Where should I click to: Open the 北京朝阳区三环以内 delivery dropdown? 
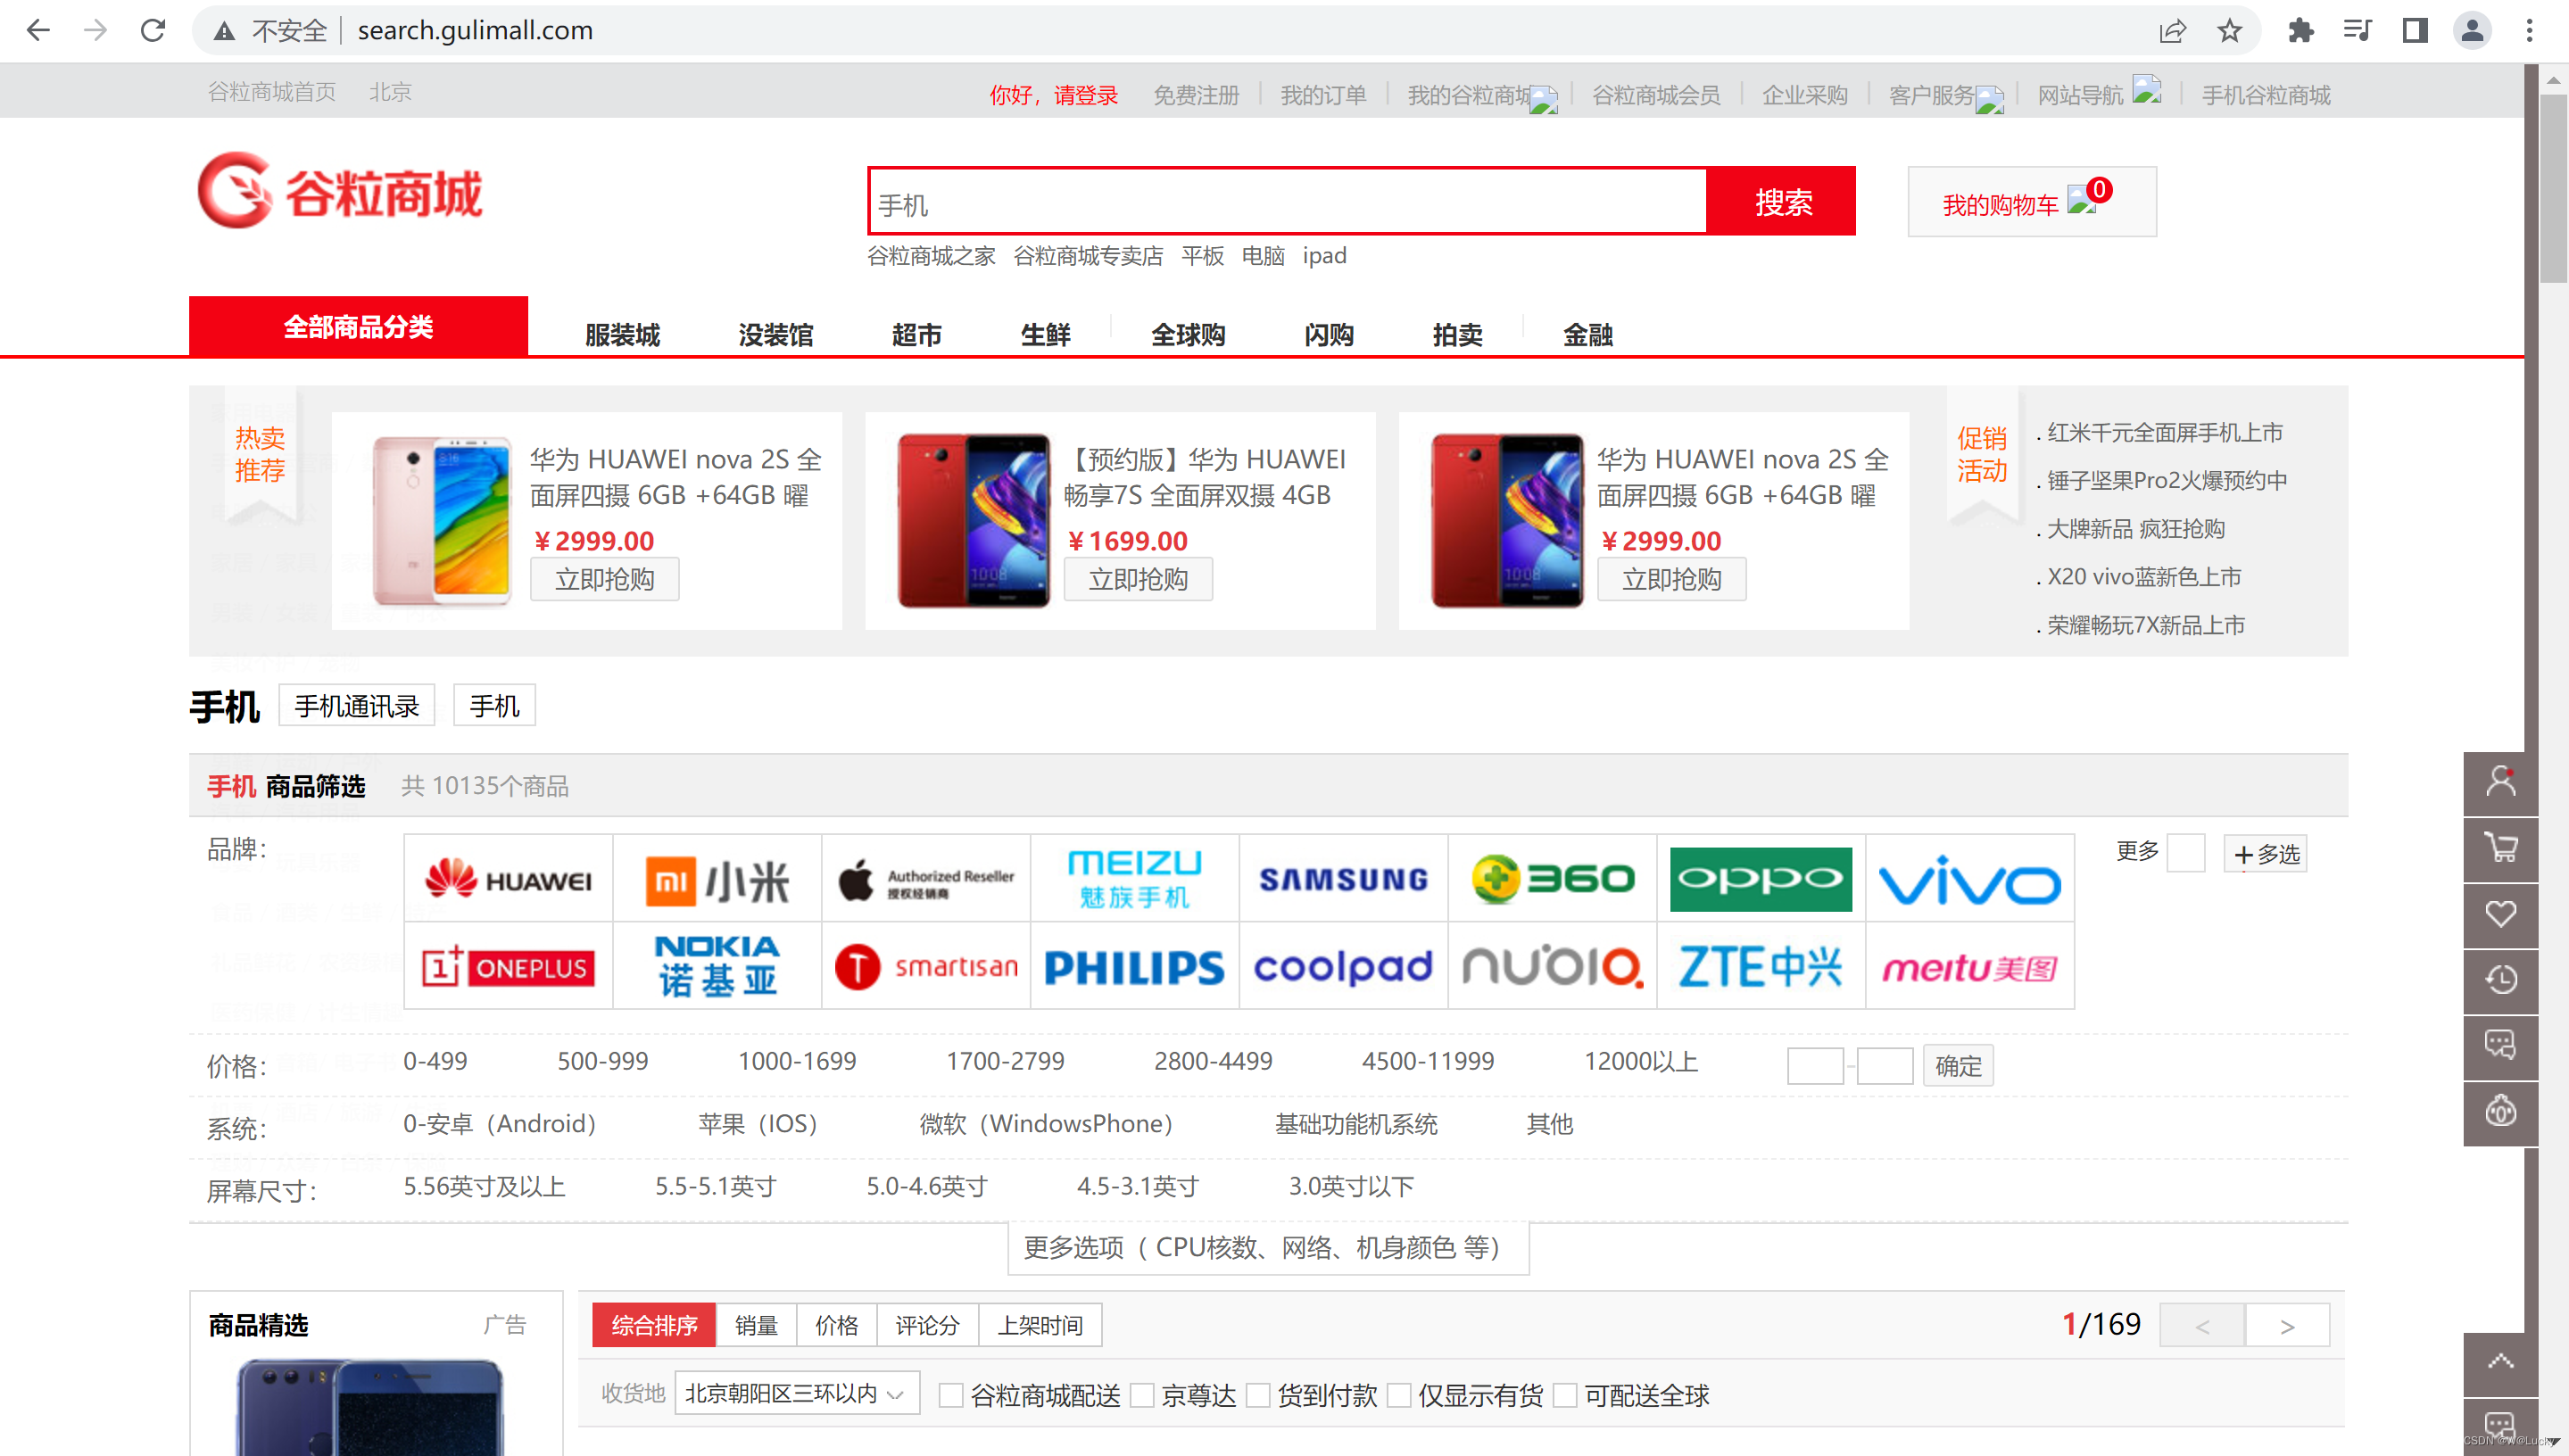pyautogui.click(x=796, y=1393)
